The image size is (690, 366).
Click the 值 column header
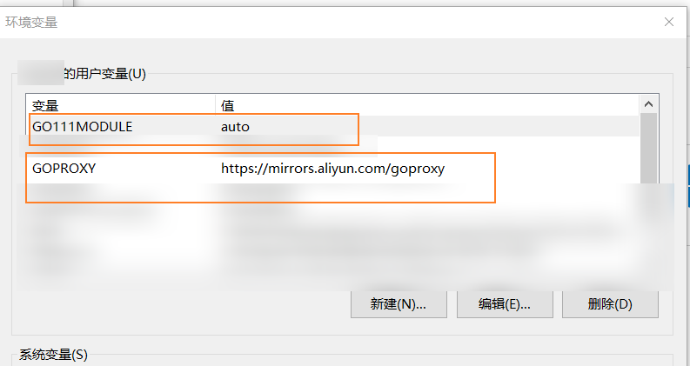pyautogui.click(x=427, y=105)
